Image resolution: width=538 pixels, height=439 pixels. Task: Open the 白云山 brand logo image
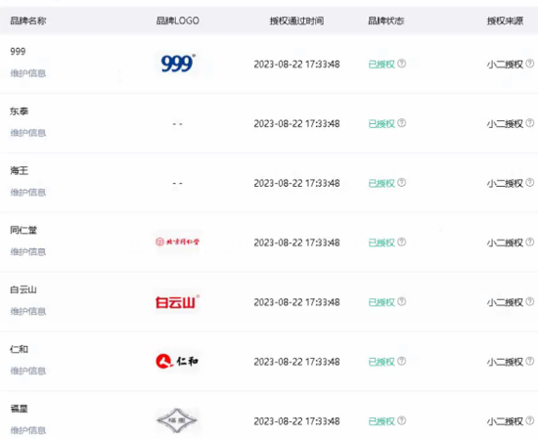click(x=177, y=302)
